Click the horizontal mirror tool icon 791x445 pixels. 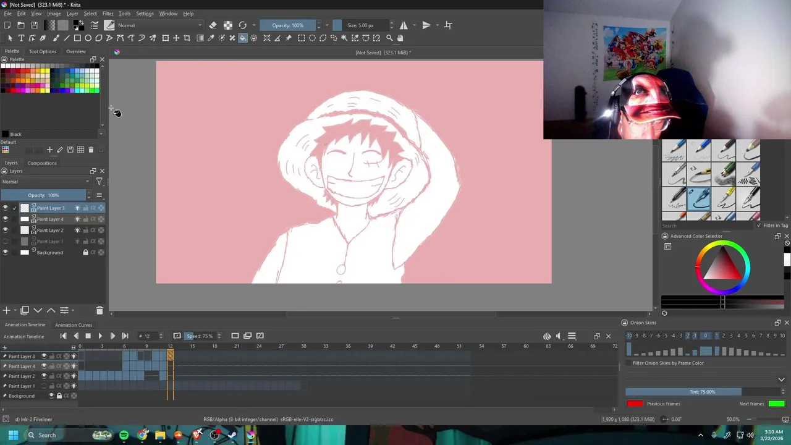(404, 25)
